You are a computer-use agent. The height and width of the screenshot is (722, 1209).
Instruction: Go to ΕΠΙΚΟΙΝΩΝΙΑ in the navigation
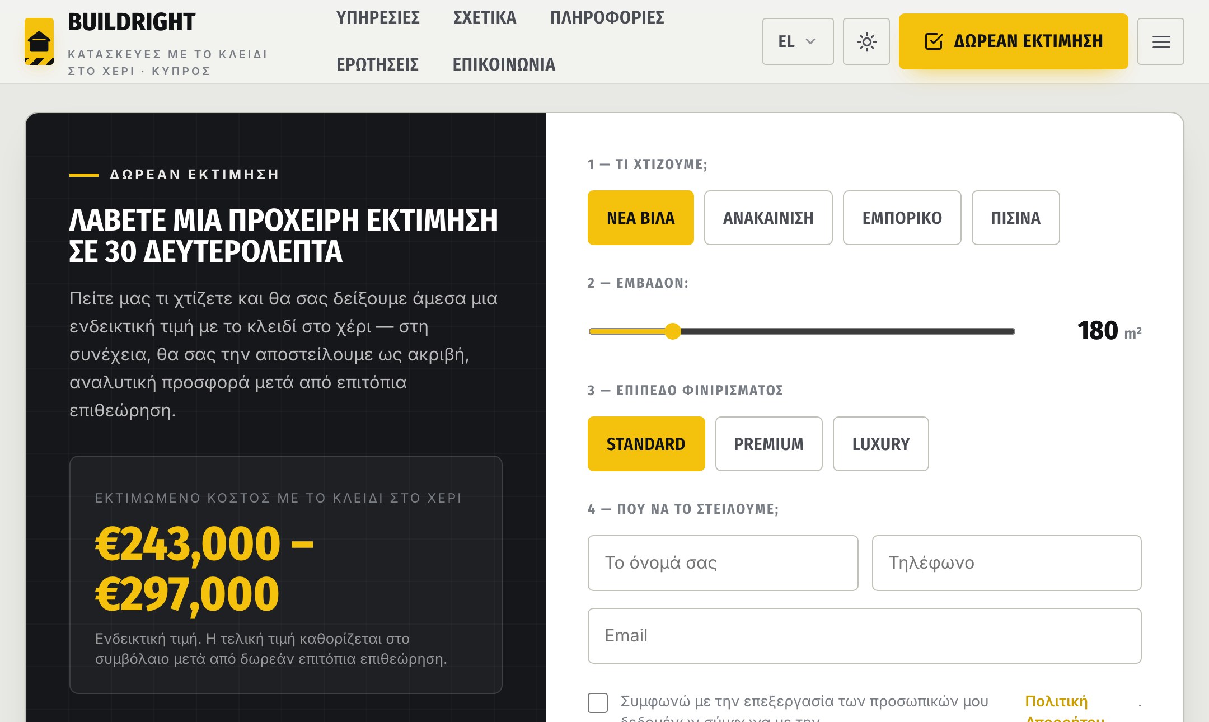click(x=504, y=65)
